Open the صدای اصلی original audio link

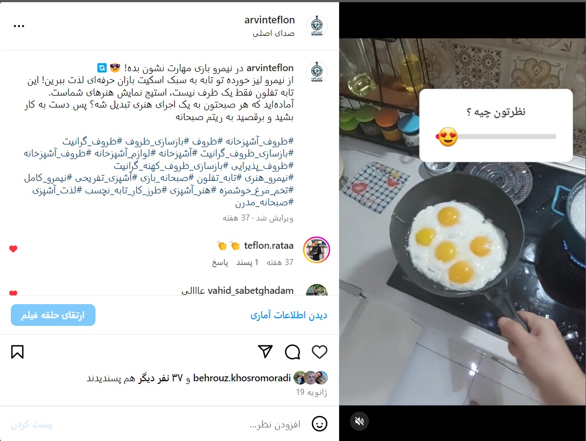[x=273, y=33]
